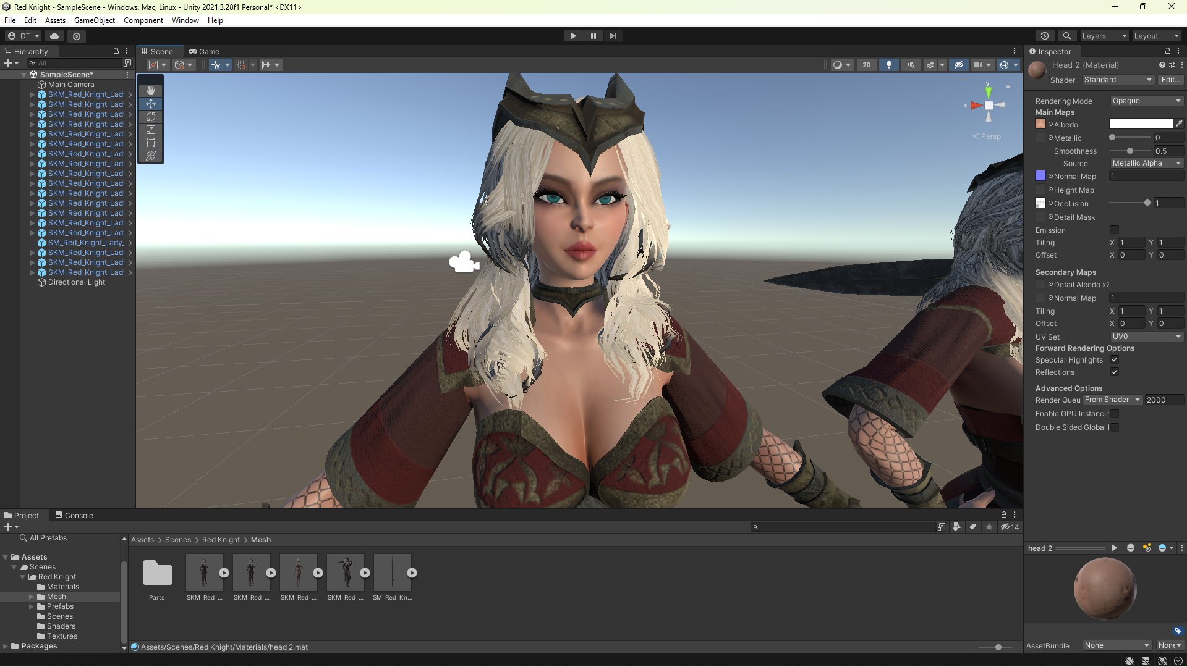This screenshot has width=1187, height=667.
Task: Open AssetBundle None dropdown
Action: click(x=1117, y=645)
